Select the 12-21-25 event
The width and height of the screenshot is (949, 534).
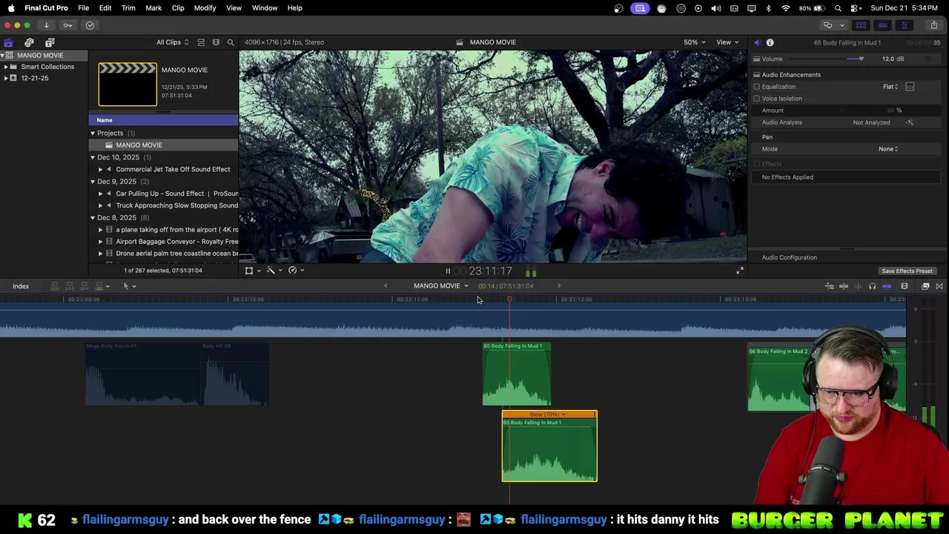coord(34,78)
